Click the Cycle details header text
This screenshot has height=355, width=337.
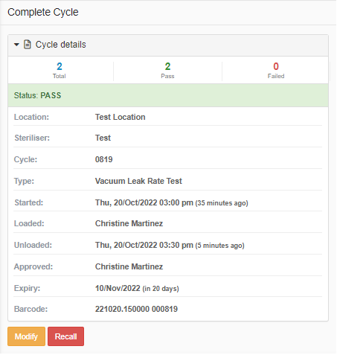[61, 45]
